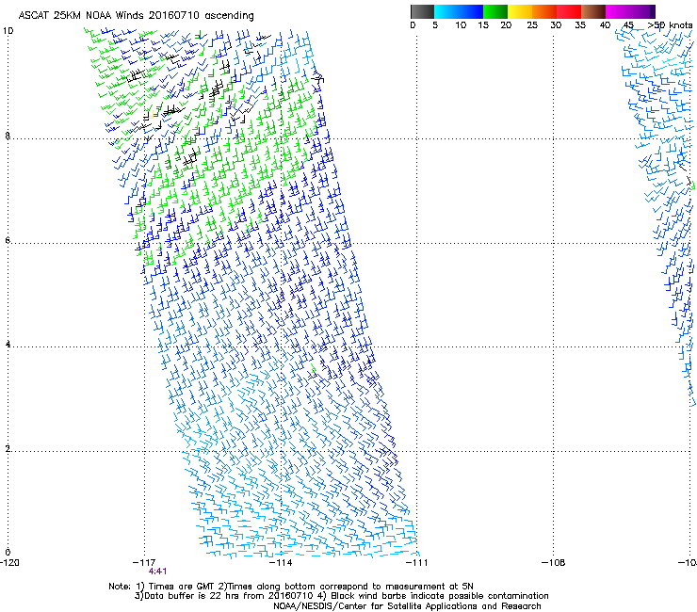Pick the red 30-35 knots legend swatch
The height and width of the screenshot is (612, 697).
569,11
